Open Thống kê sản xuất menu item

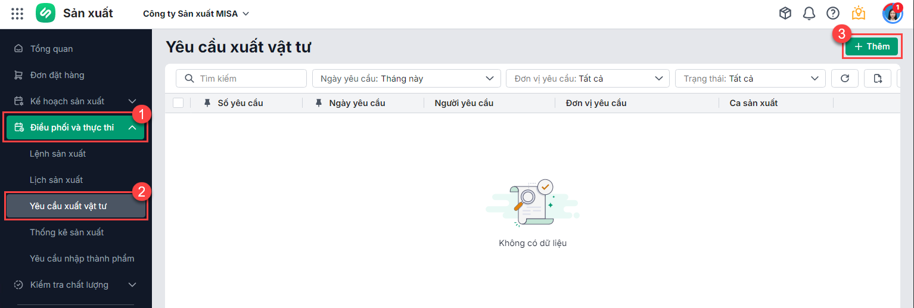point(67,232)
